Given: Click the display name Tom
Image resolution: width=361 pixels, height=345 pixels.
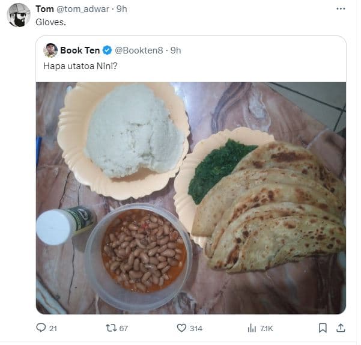Looking at the screenshot, I should click(44, 8).
